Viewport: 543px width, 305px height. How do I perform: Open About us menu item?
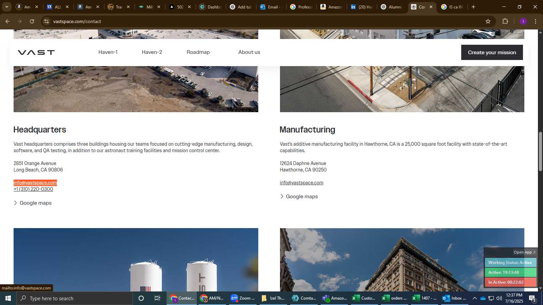pyautogui.click(x=249, y=52)
